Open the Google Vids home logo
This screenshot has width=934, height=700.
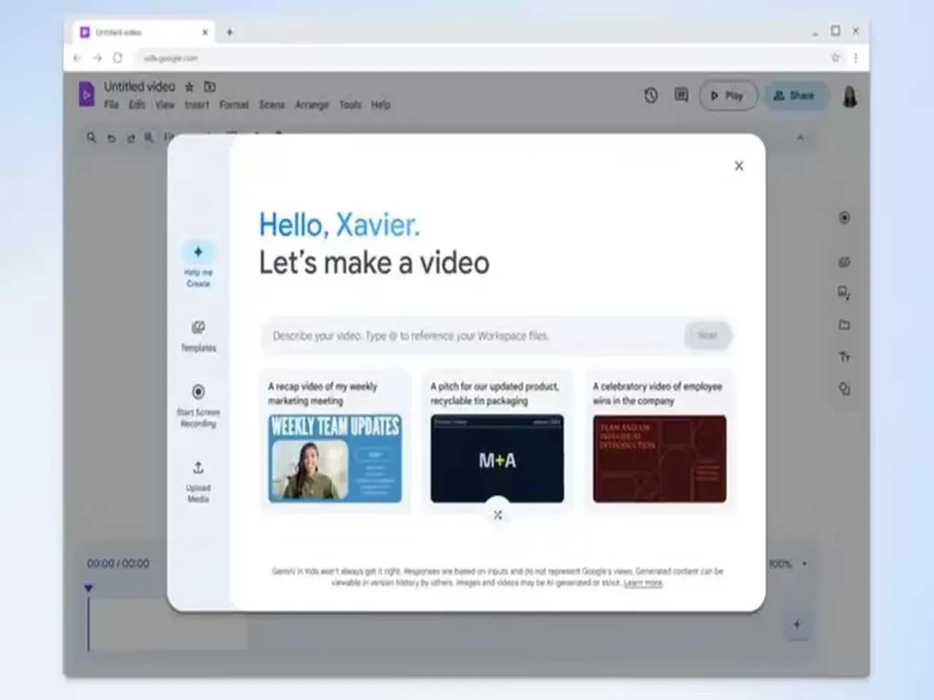[86, 95]
